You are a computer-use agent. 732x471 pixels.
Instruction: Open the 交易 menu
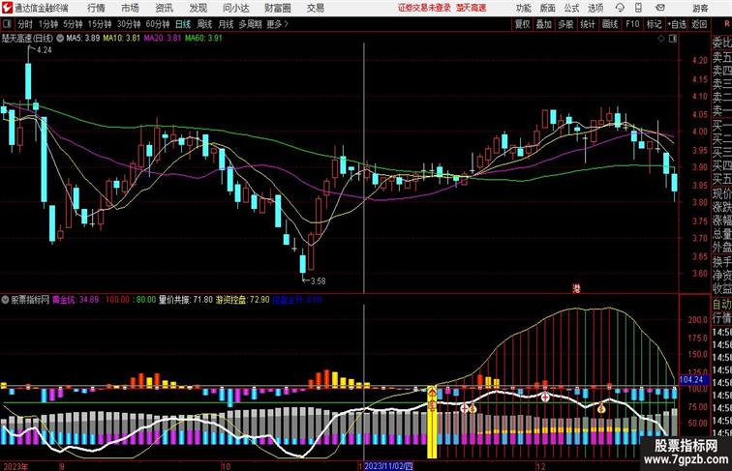pos(315,8)
